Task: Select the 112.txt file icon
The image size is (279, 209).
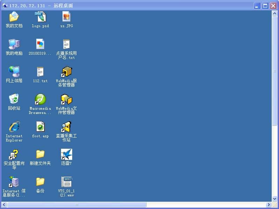Action: click(40, 72)
